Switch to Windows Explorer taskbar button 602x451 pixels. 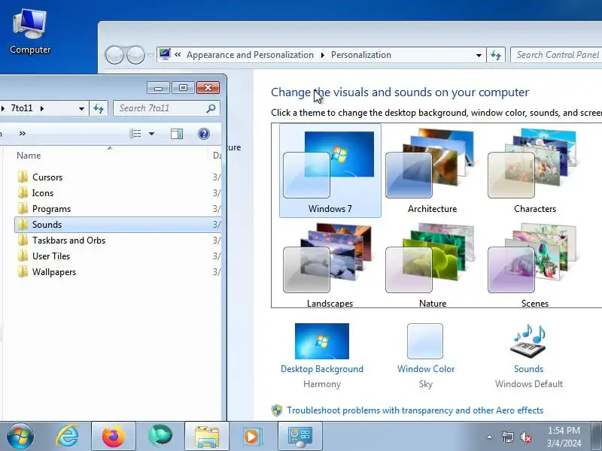(207, 437)
